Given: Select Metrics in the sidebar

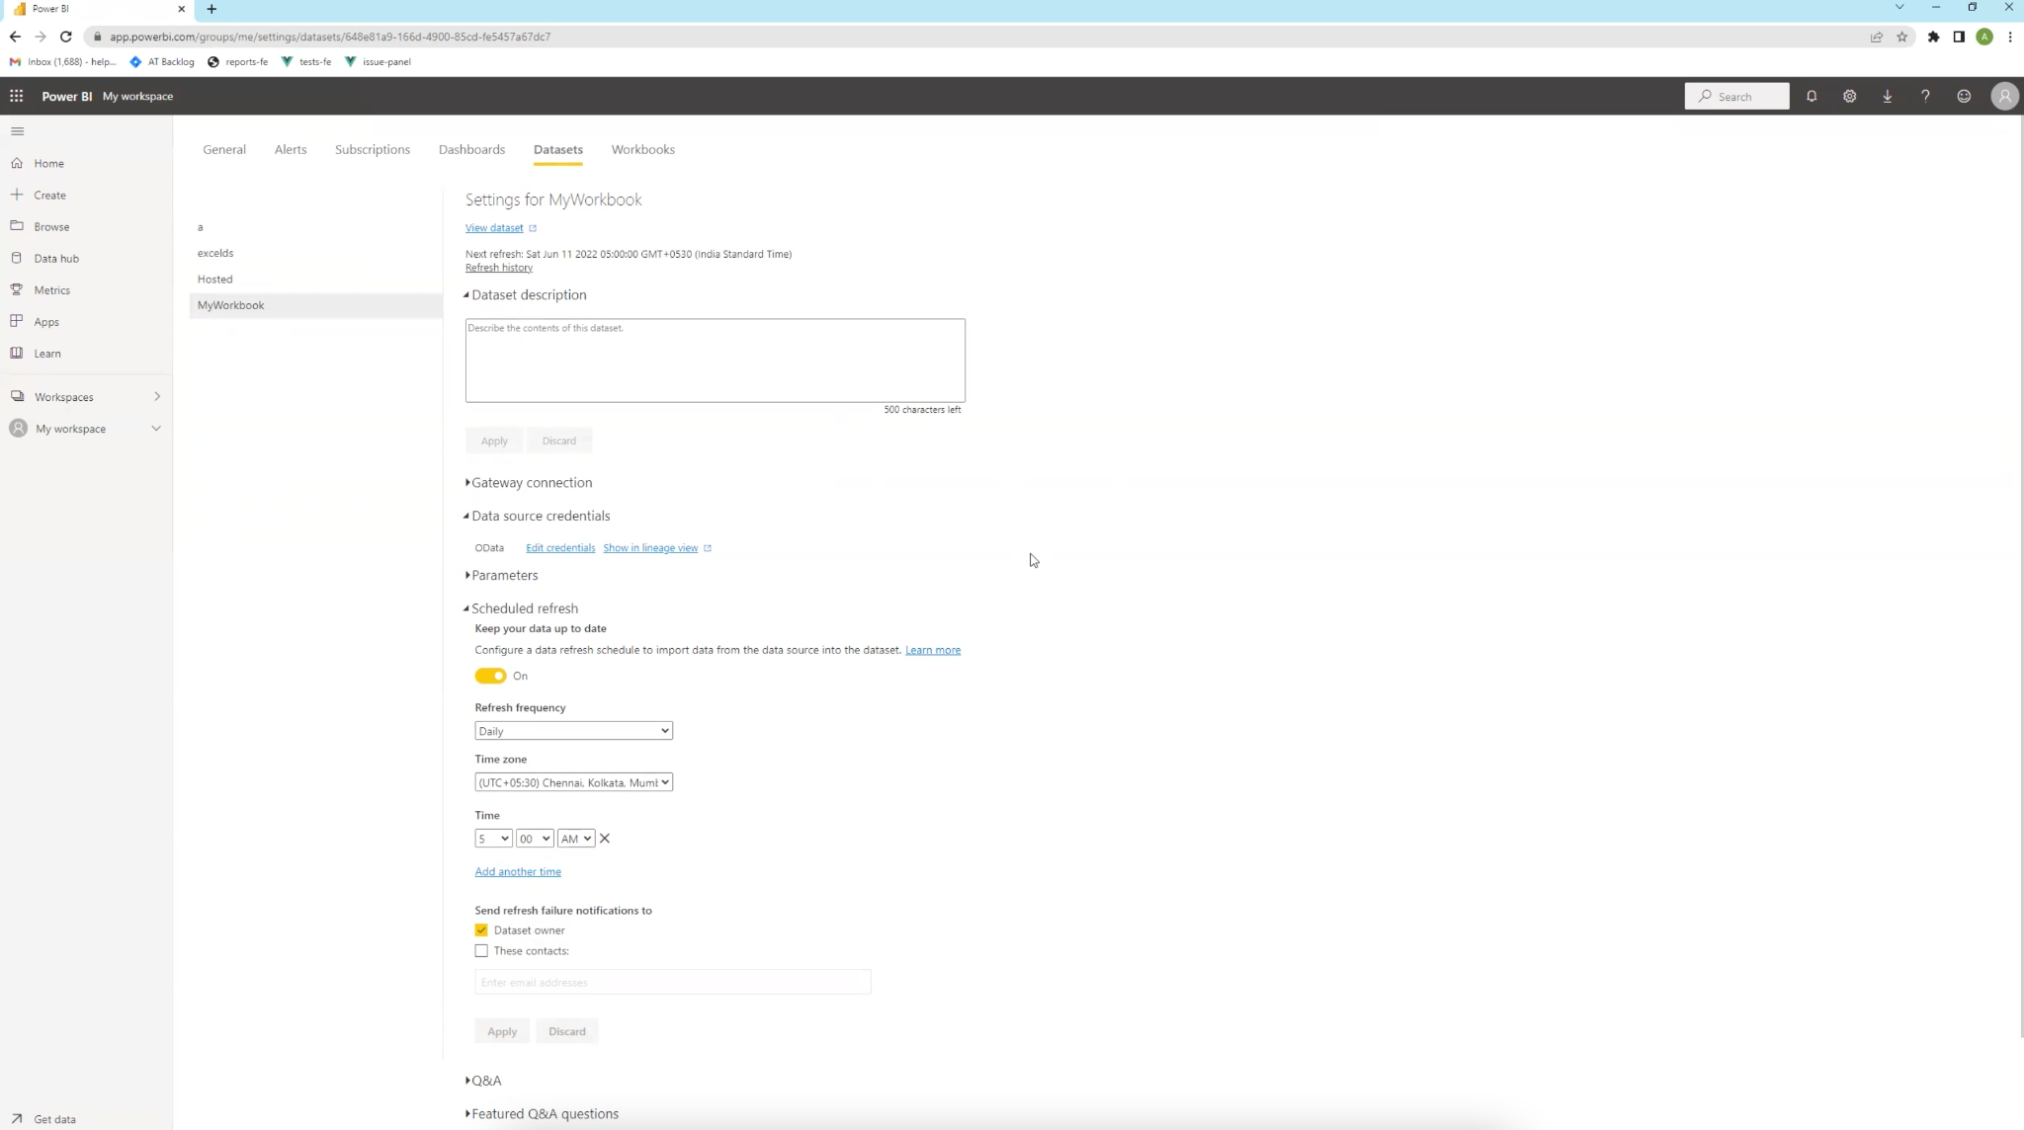Looking at the screenshot, I should (x=52, y=289).
